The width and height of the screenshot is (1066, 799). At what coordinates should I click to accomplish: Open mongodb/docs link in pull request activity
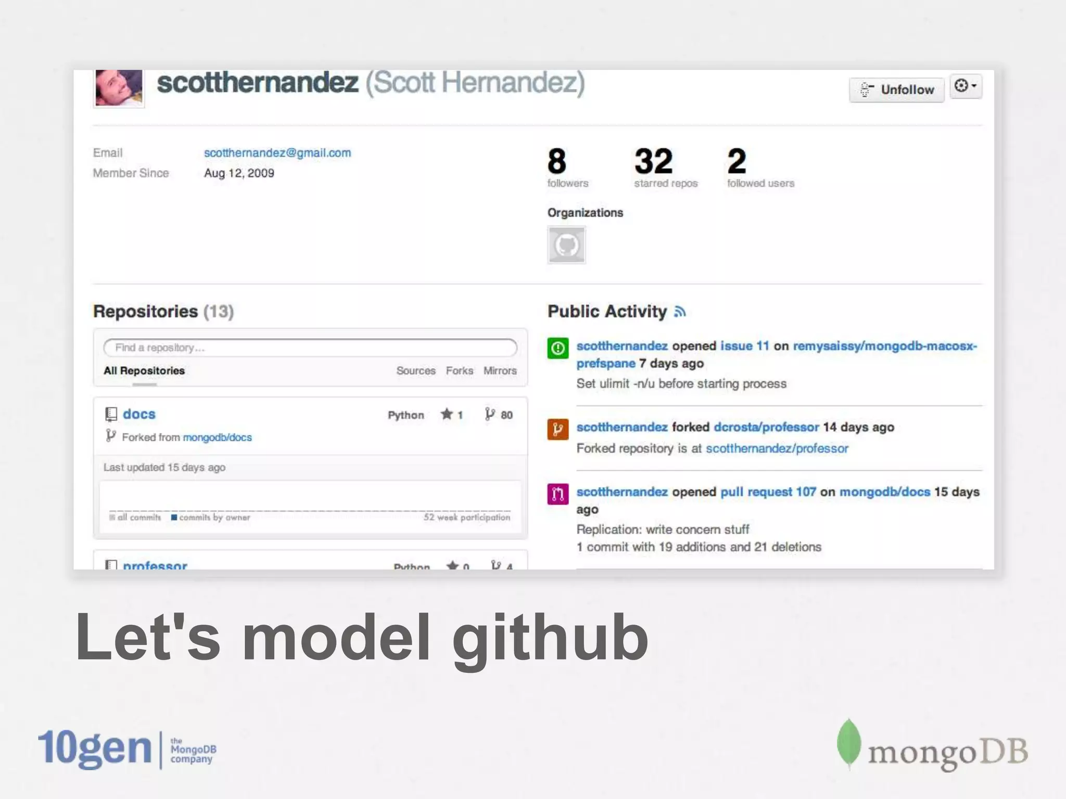884,492
